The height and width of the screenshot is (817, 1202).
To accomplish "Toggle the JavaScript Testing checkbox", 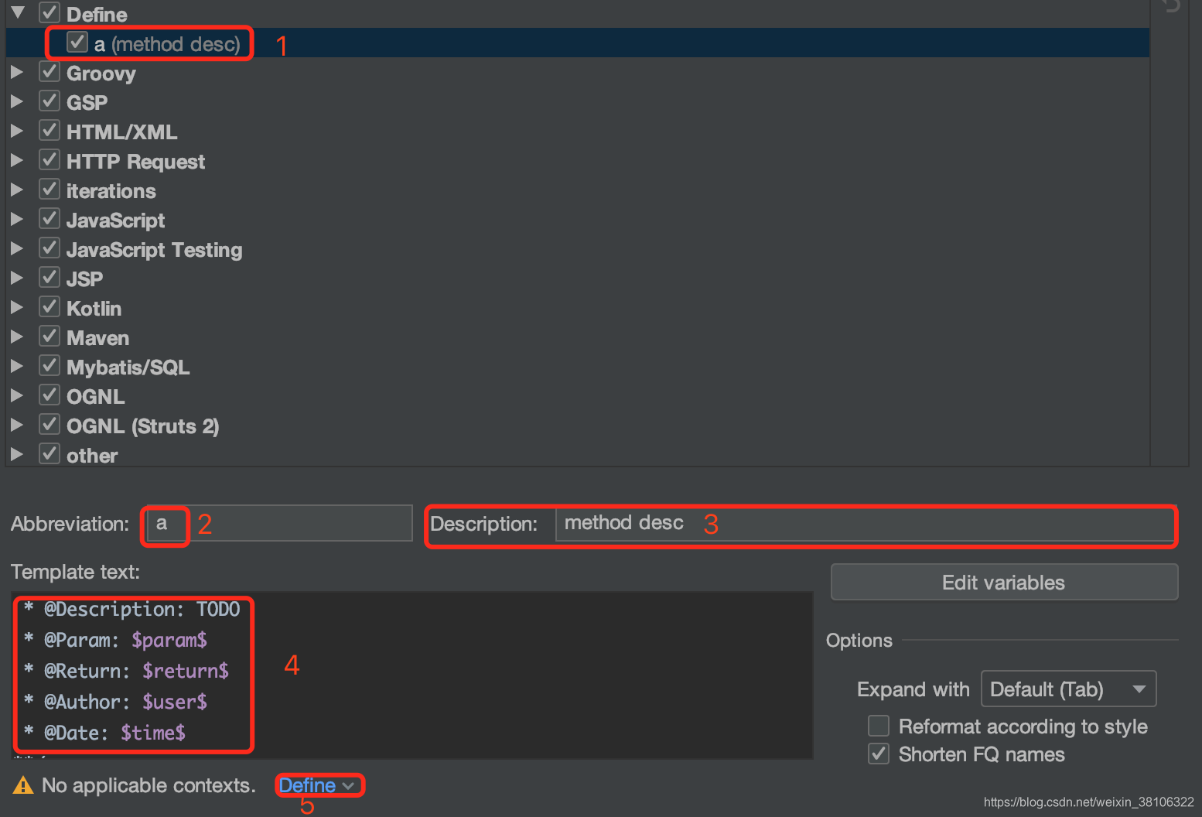I will coord(50,248).
